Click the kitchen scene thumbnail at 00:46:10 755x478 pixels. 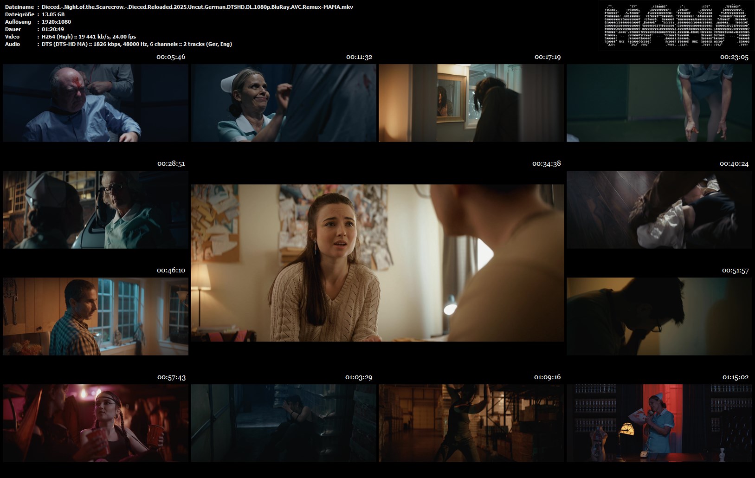(96, 317)
